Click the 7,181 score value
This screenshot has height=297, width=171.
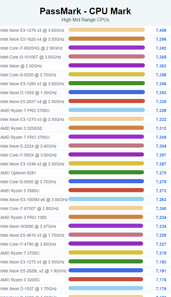click(x=161, y=271)
